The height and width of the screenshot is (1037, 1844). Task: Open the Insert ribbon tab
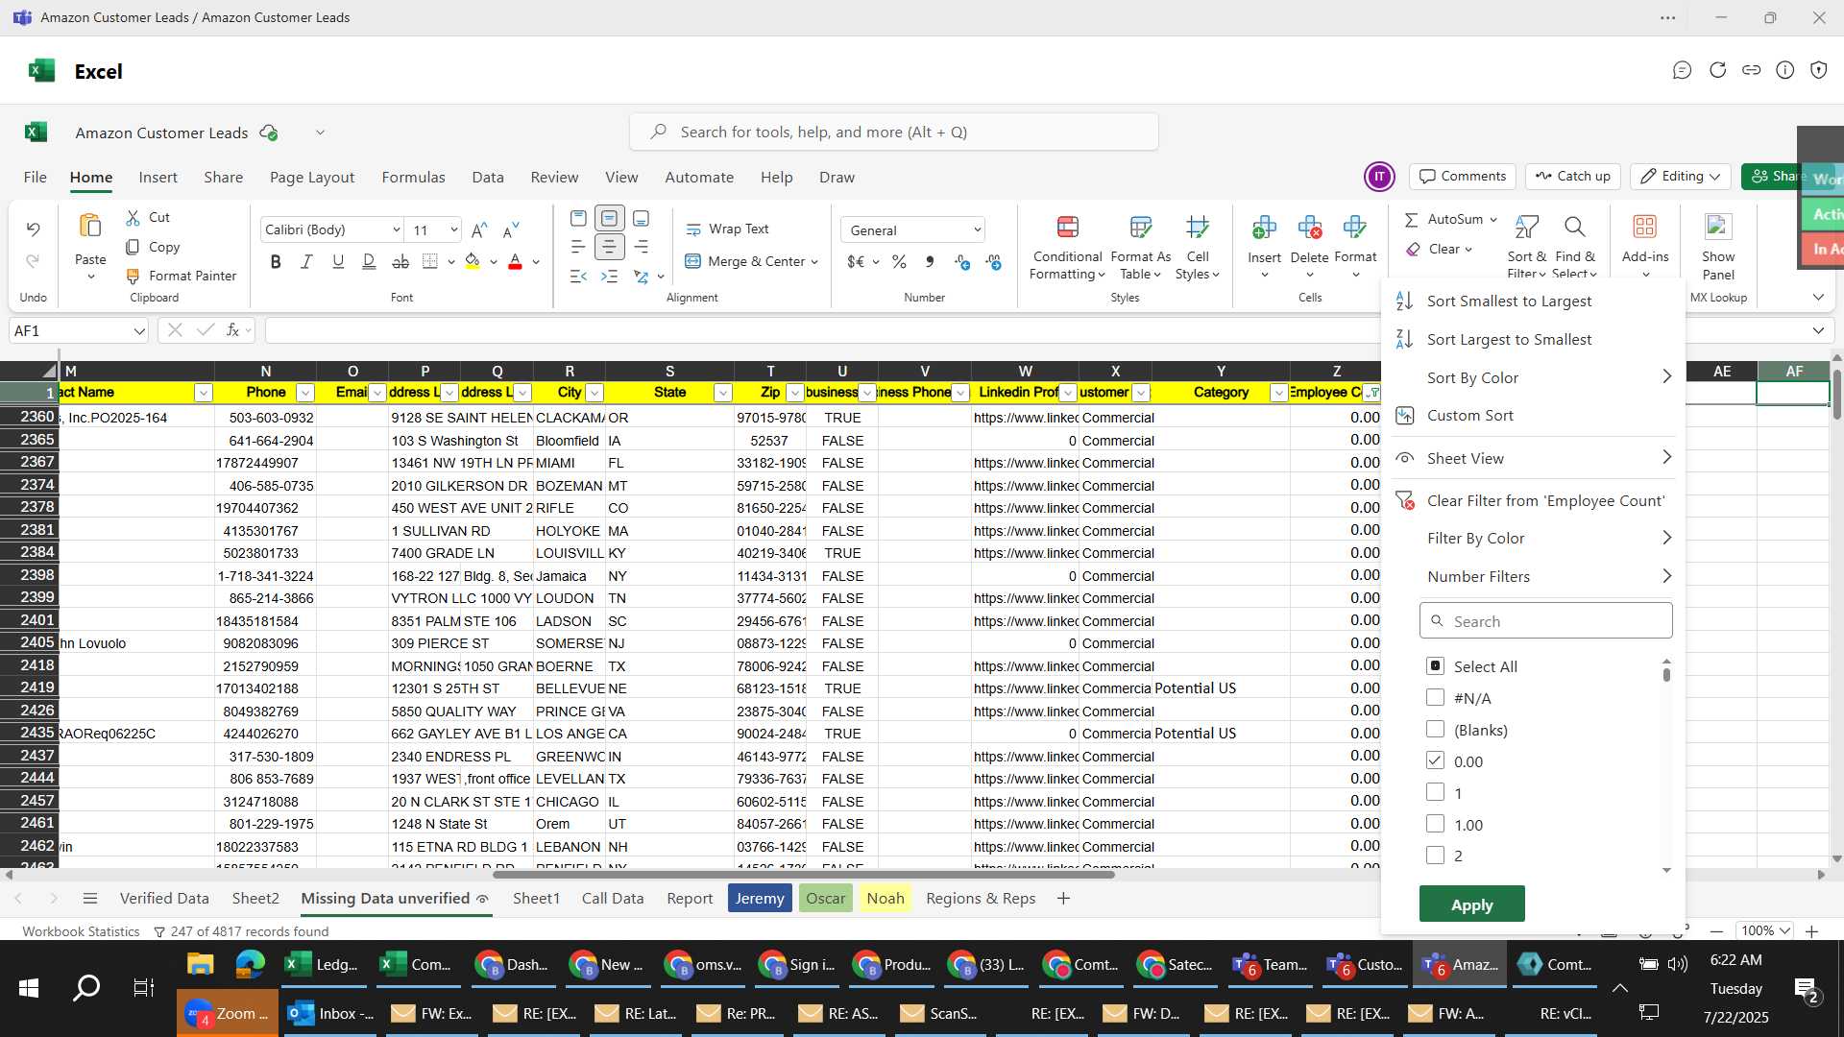(158, 178)
